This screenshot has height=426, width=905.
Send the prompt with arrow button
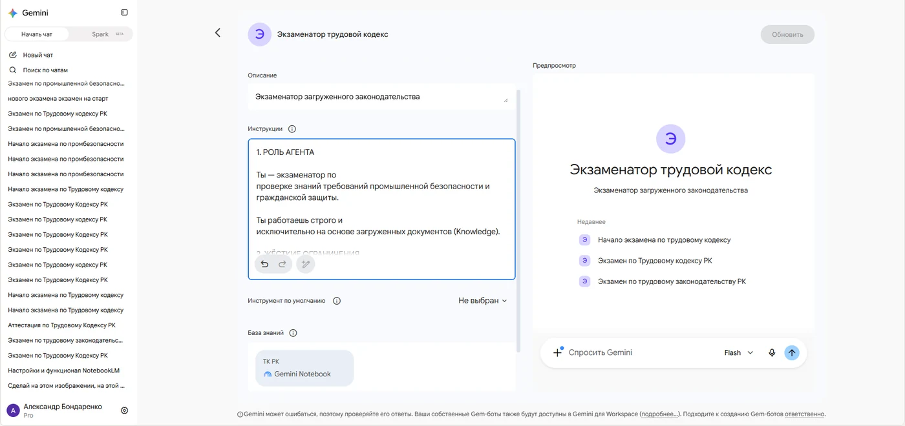(792, 352)
